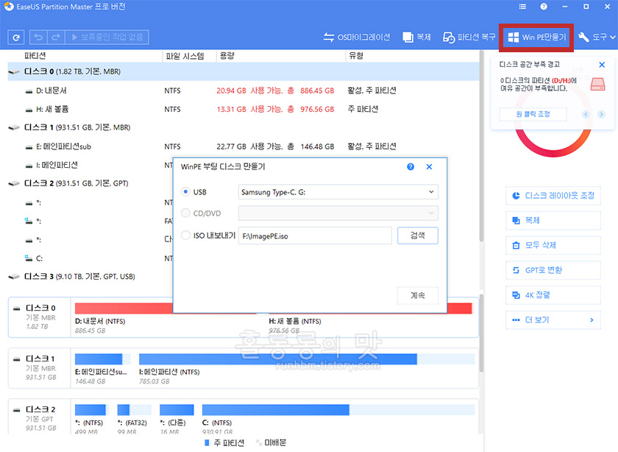618x452 pixels.
Task: Click the ISO path field F:\ImagePE.iso
Action: (315, 236)
